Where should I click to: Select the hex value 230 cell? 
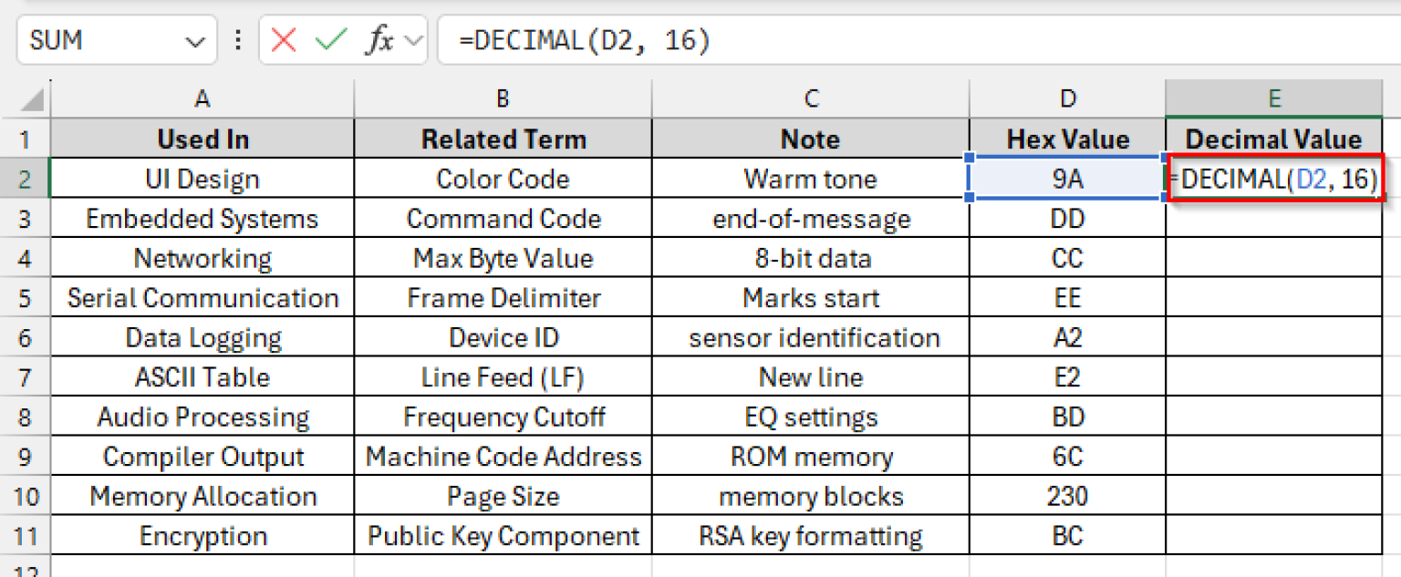[1067, 496]
